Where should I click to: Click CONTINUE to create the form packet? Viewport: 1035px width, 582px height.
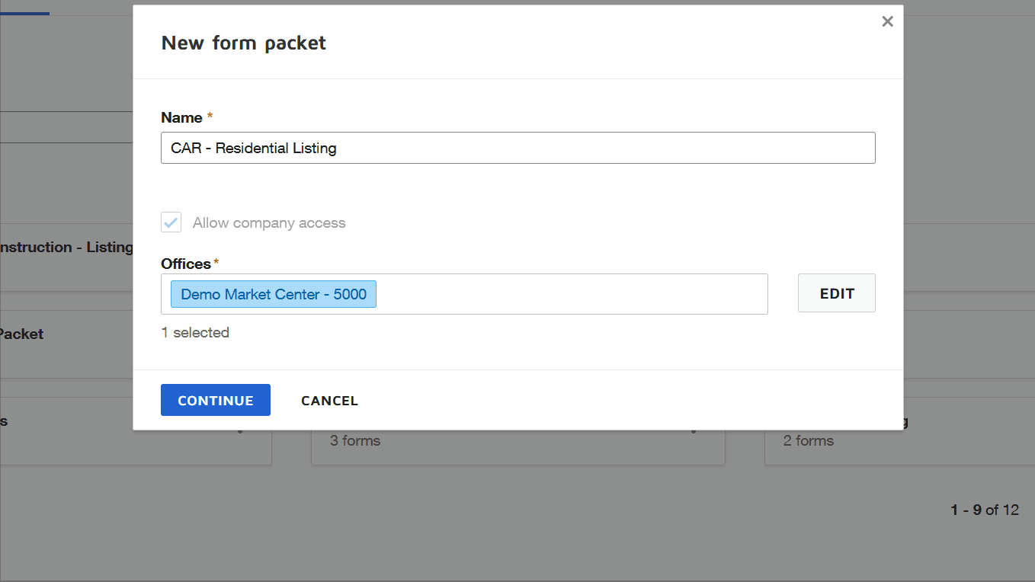(x=215, y=400)
